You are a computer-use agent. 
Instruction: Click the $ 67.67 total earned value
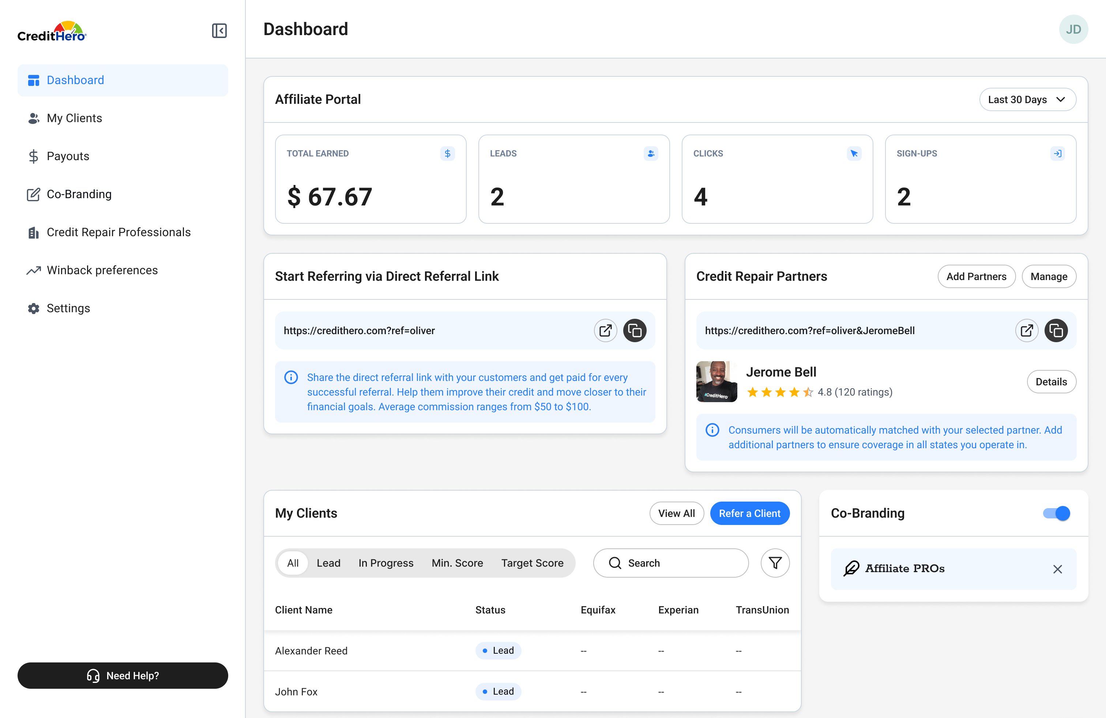(330, 196)
